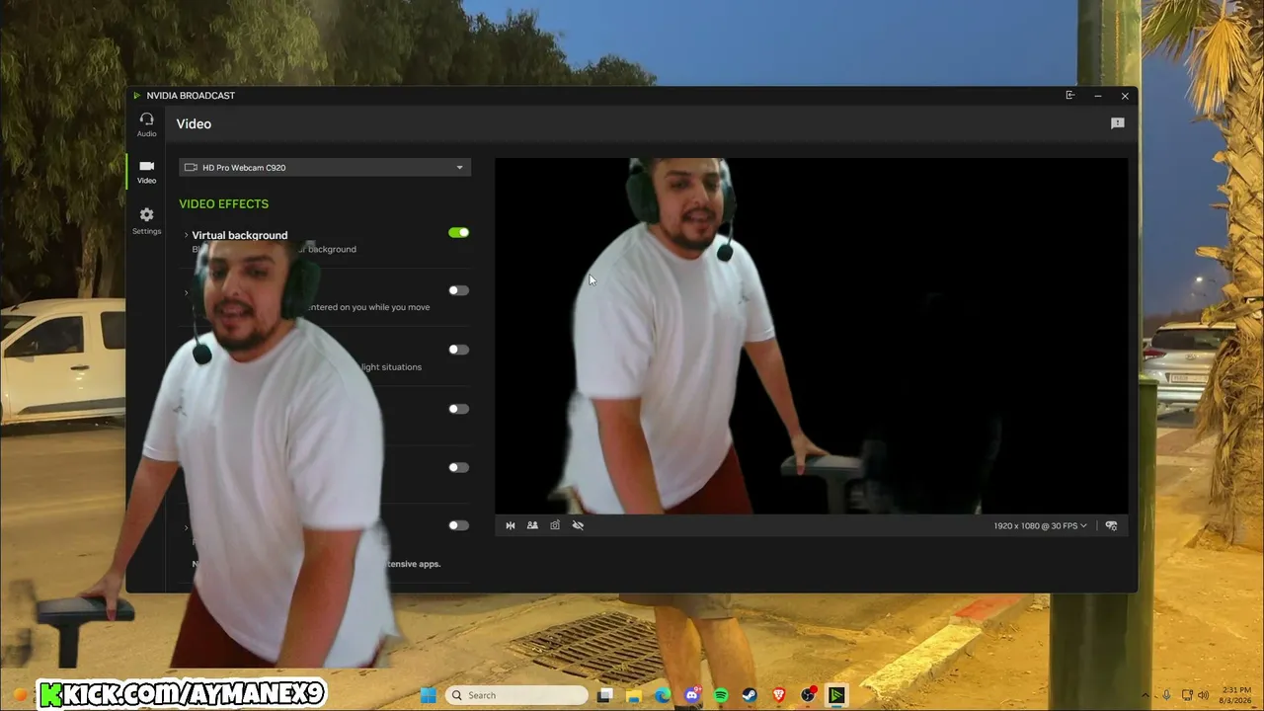Screen dimensions: 1264x711
Task: Open the camera settings icon right of resolution
Action: [x=1111, y=525]
